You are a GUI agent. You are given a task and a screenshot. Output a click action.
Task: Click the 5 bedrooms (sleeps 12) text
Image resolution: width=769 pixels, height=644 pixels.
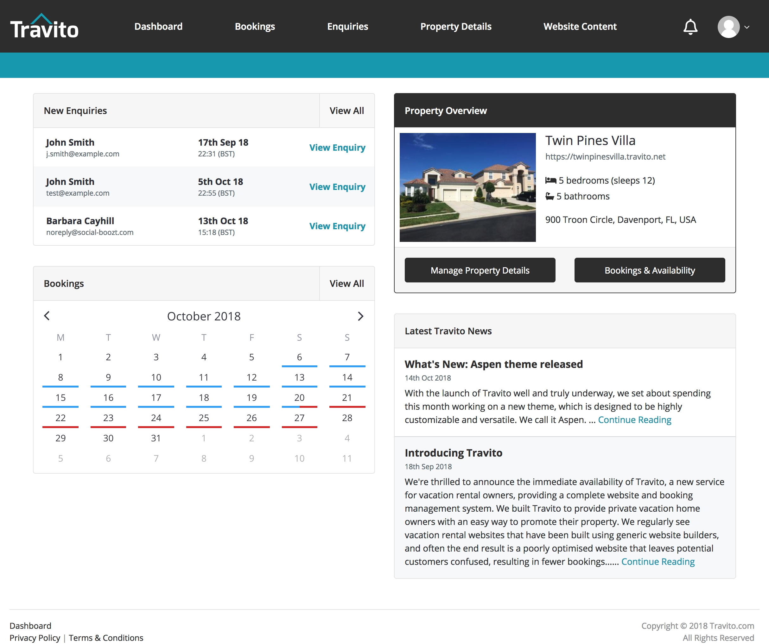607,180
